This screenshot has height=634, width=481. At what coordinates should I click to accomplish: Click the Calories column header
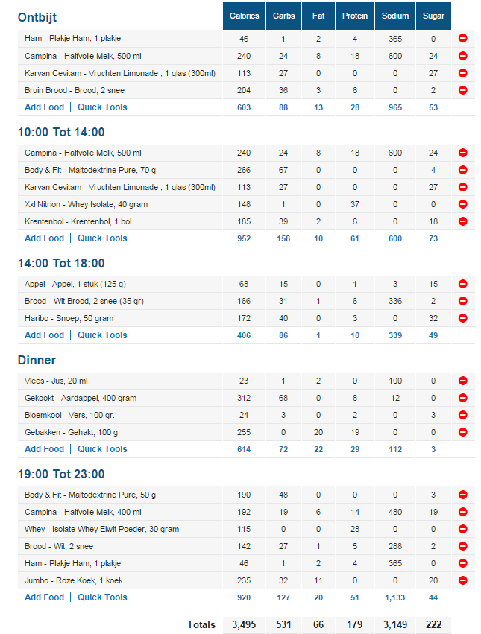(244, 16)
